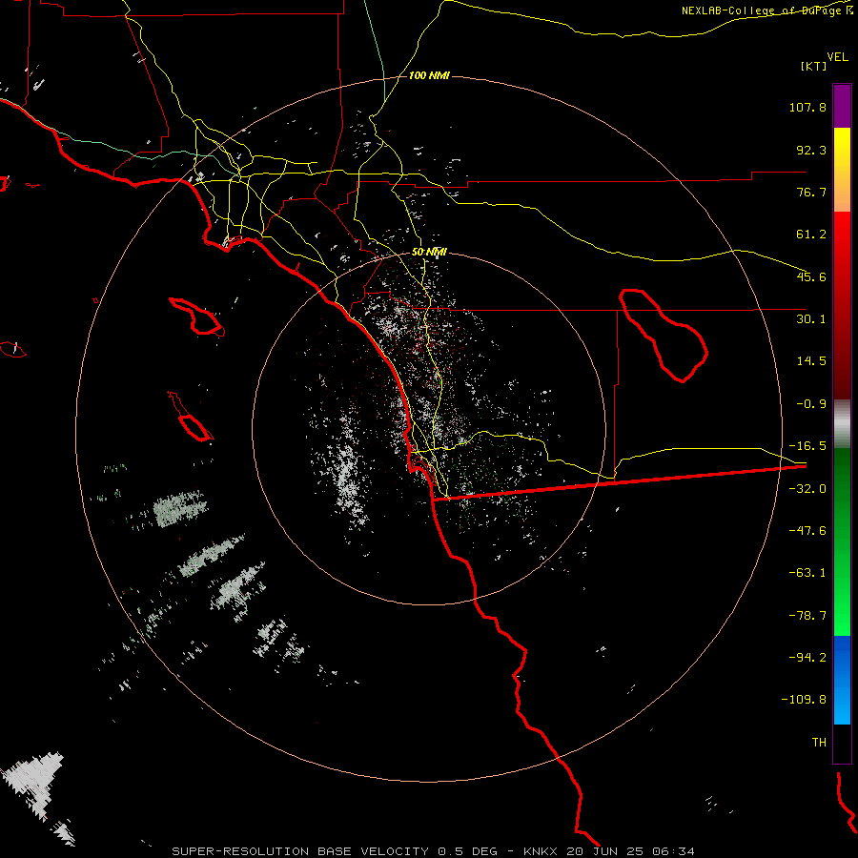Screen dimensions: 858x858
Task: Click the -16.5 velocity scale value
Action: point(807,446)
